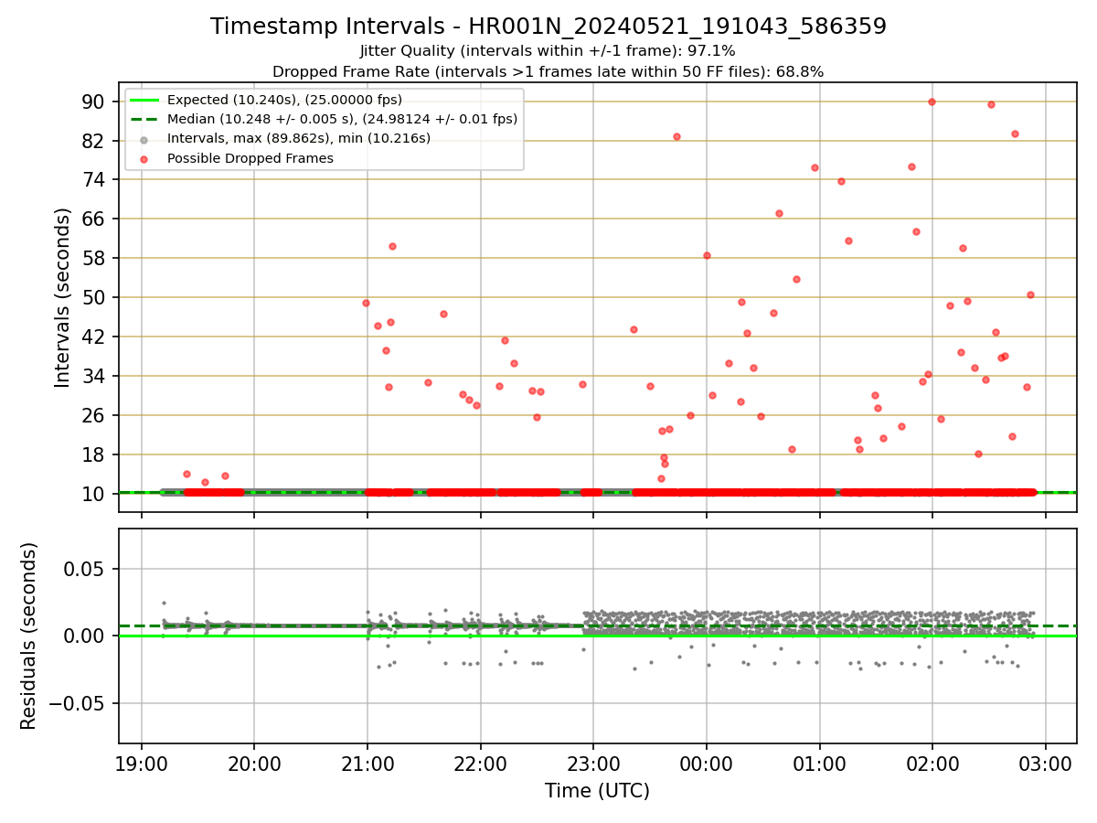The height and width of the screenshot is (823, 1097).
Task: Click the 10 tick on the intervals axis
Action: pyautogui.click(x=95, y=495)
